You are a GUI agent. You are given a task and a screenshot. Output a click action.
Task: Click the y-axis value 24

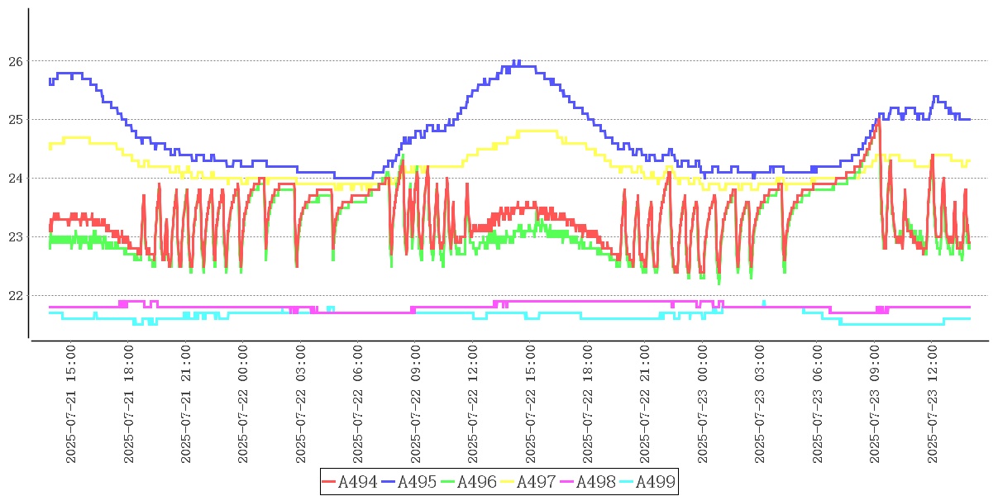tap(16, 179)
